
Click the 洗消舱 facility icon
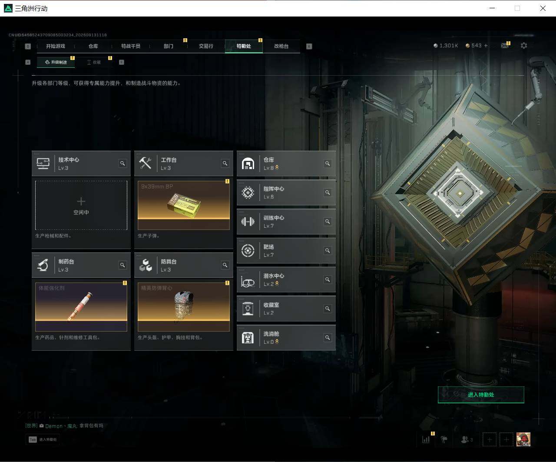[x=248, y=338]
